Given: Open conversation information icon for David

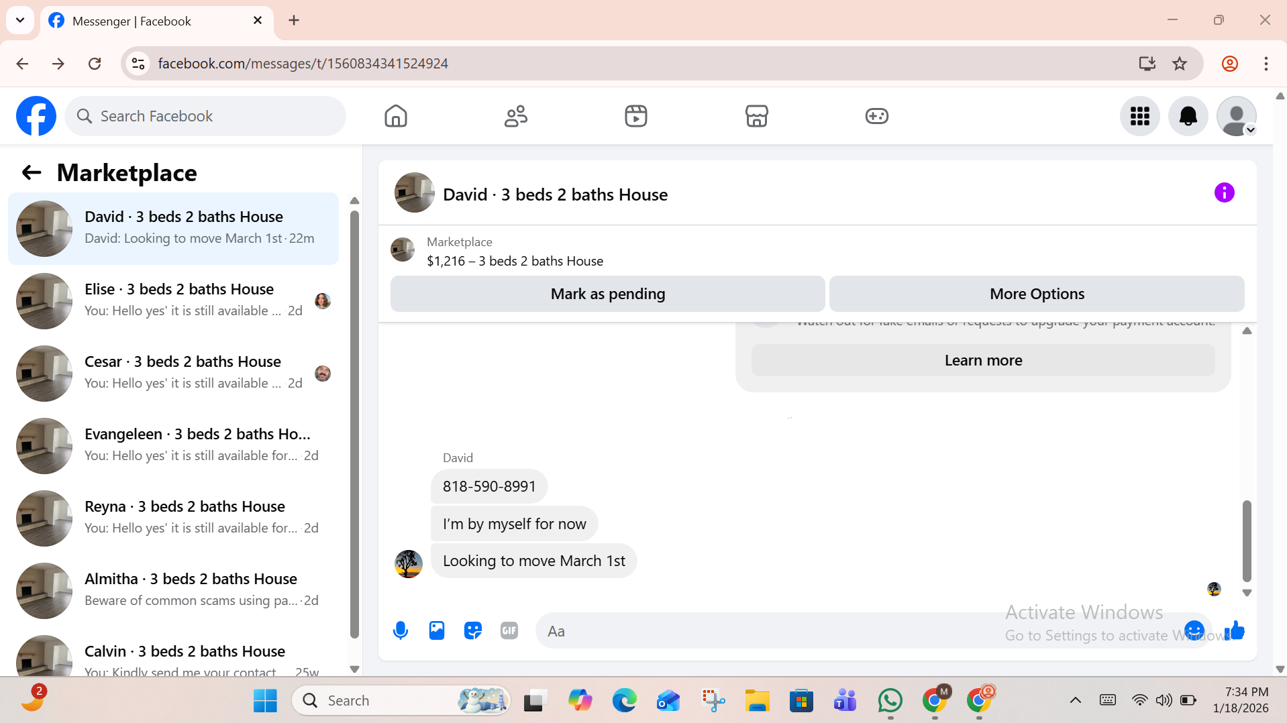Looking at the screenshot, I should 1225,193.
